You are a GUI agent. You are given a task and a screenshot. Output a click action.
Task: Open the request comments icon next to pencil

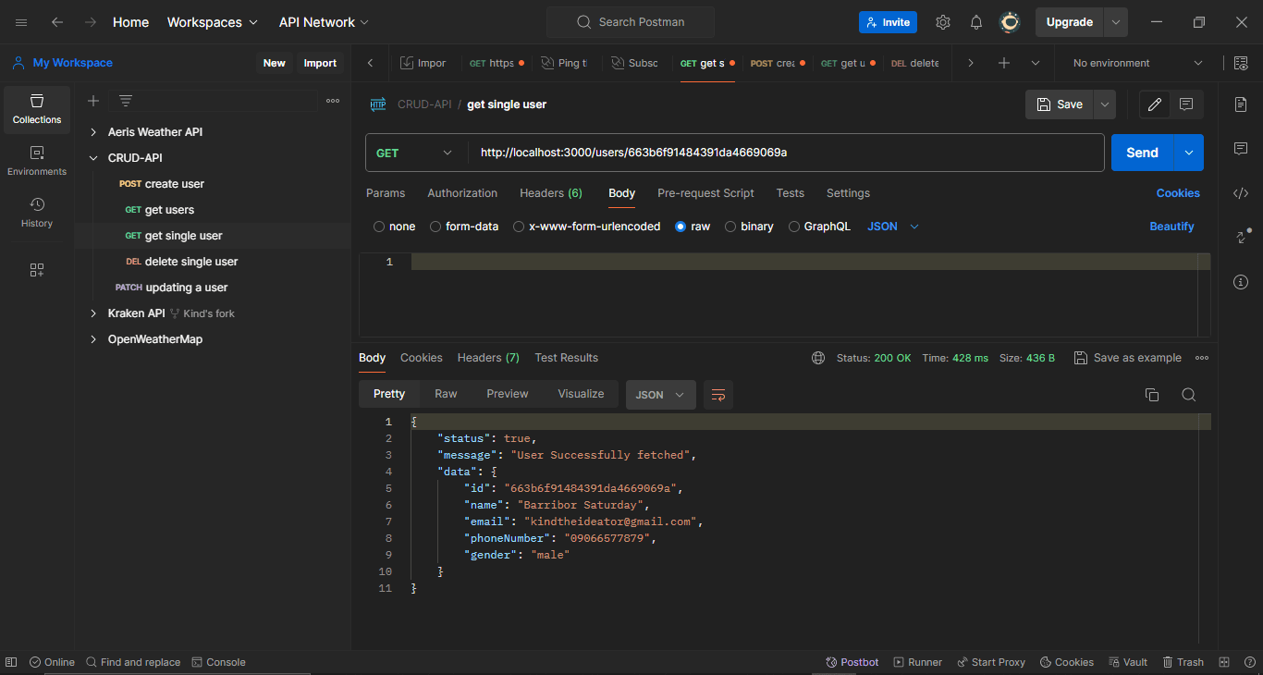point(1187,104)
